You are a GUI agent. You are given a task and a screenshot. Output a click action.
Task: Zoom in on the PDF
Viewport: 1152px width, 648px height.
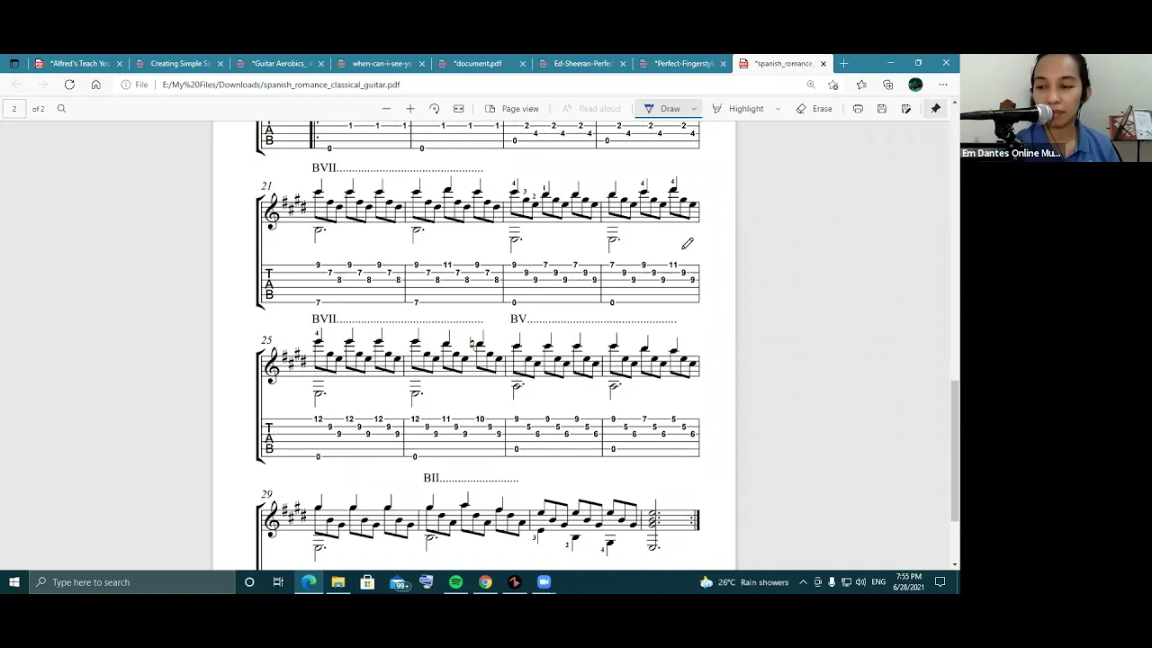[x=410, y=109]
